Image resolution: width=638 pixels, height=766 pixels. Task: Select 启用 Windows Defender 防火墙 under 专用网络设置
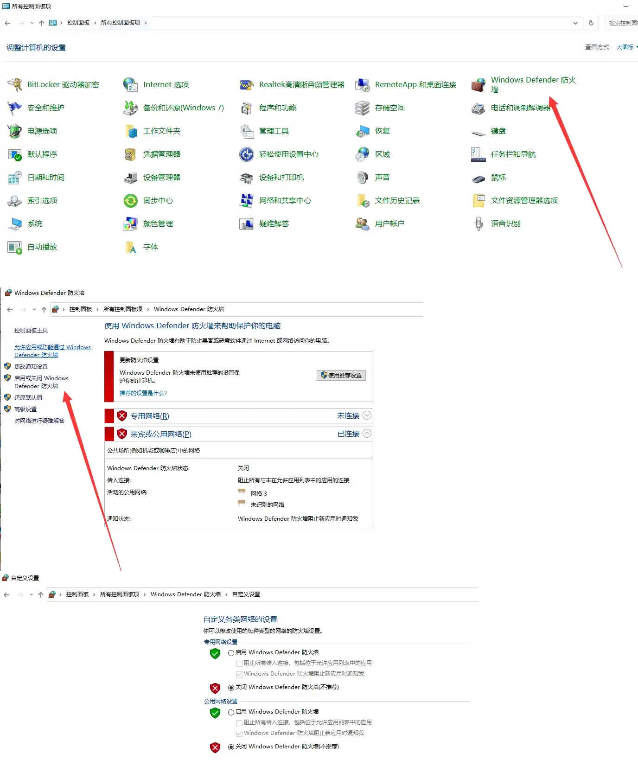[231, 653]
